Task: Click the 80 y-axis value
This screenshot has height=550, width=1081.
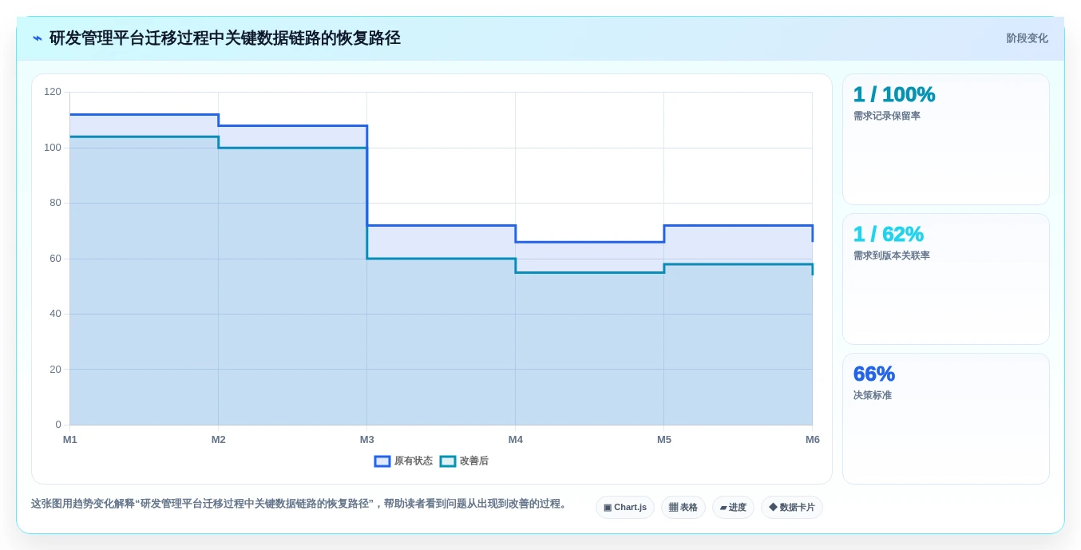Action: click(x=55, y=203)
